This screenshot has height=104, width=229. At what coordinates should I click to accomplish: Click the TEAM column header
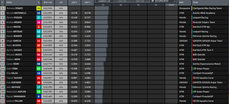[x=195, y=3]
